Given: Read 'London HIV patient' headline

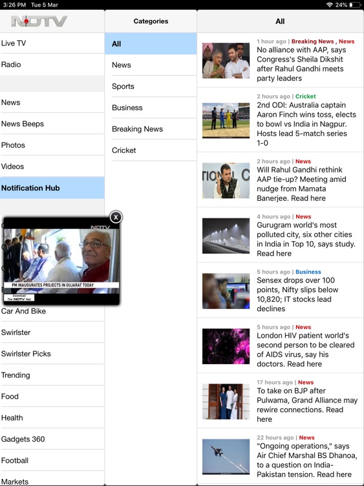Looking at the screenshot, I should coord(306,350).
